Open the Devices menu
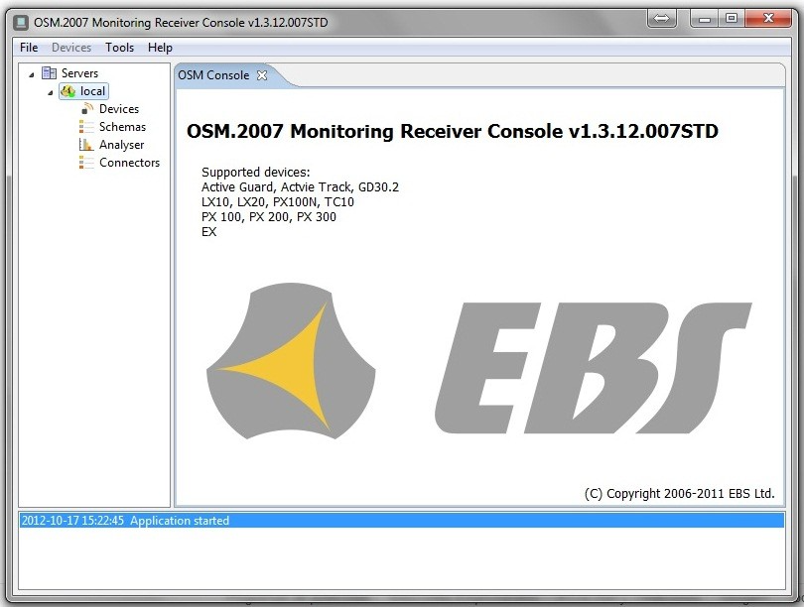The width and height of the screenshot is (804, 607). [x=71, y=48]
